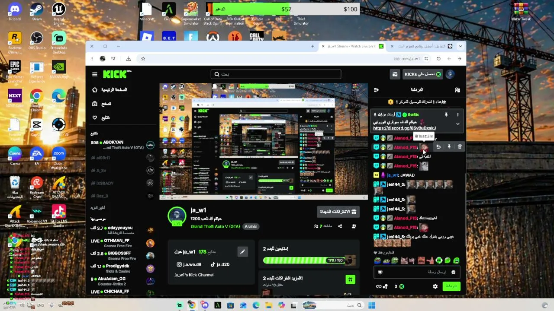This screenshot has width=554, height=311.
Task: Open the j.a.wa.d8 Instagram link
Action: click(189, 264)
